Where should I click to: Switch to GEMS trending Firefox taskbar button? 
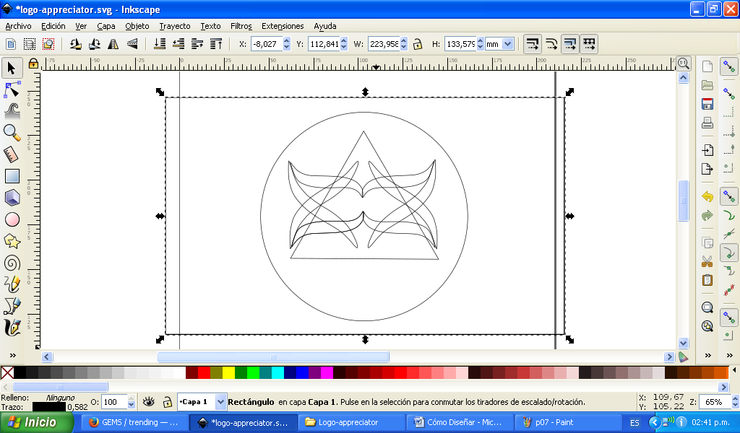pyautogui.click(x=134, y=423)
